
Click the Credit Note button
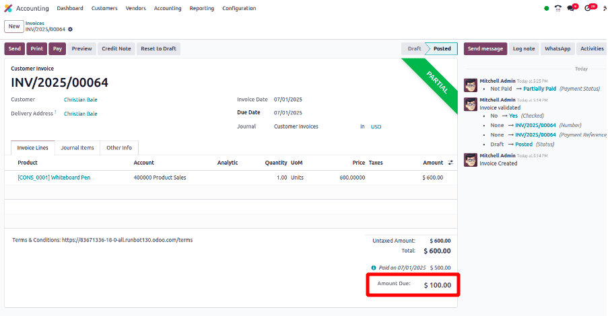point(116,49)
